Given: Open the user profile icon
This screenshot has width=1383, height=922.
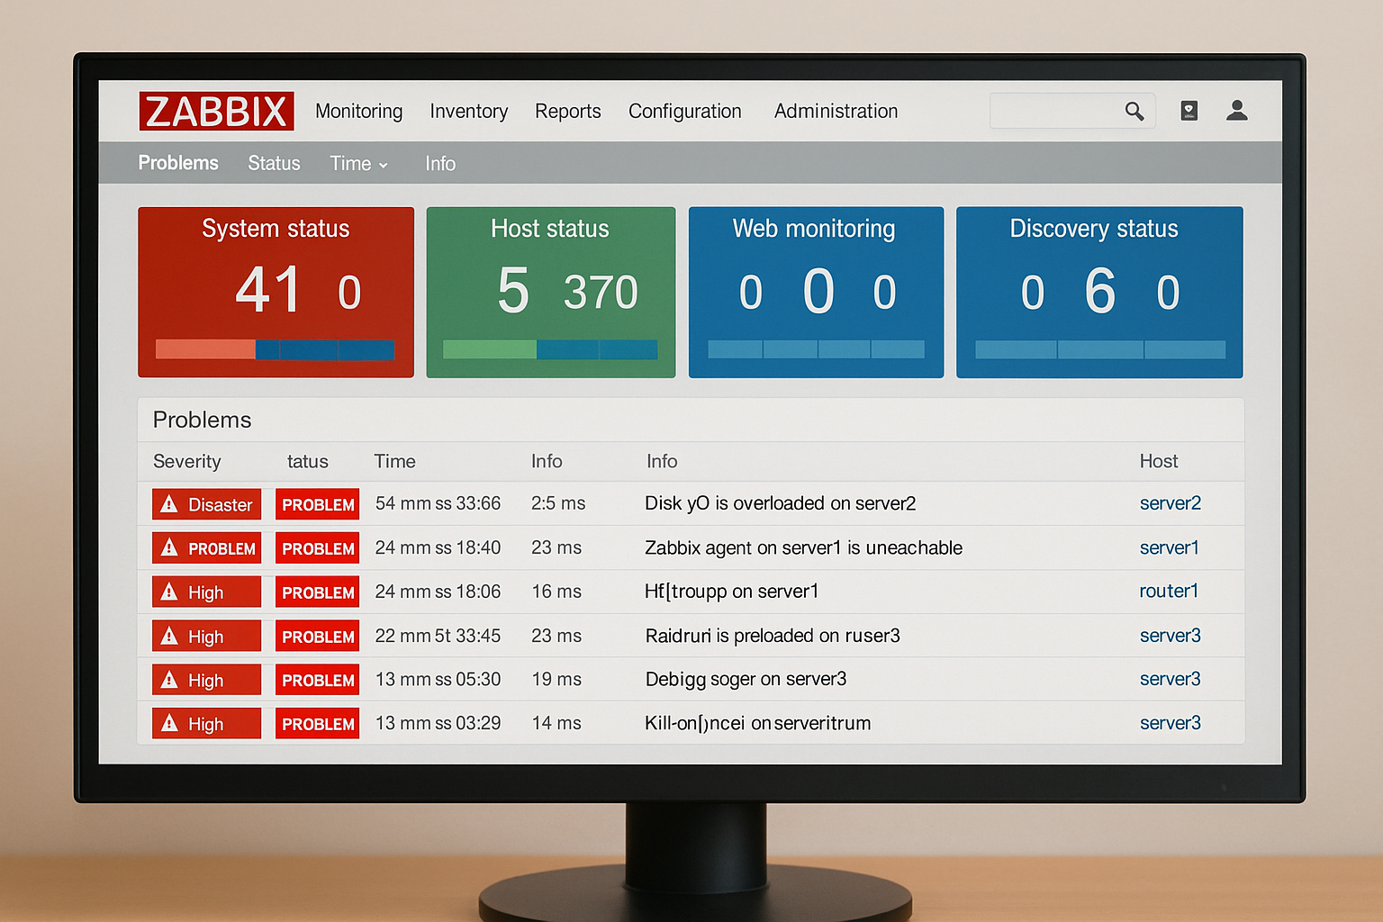Looking at the screenshot, I should (x=1237, y=110).
